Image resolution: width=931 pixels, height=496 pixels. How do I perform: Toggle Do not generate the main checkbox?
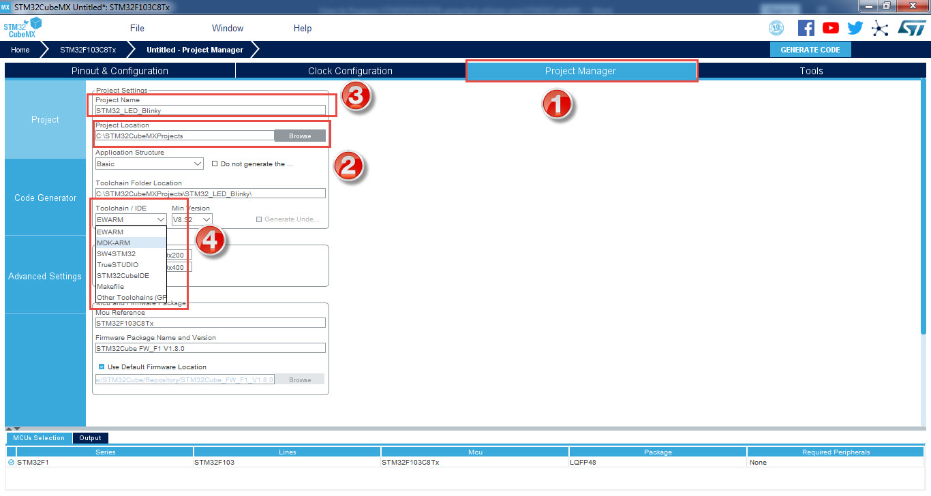tap(215, 164)
